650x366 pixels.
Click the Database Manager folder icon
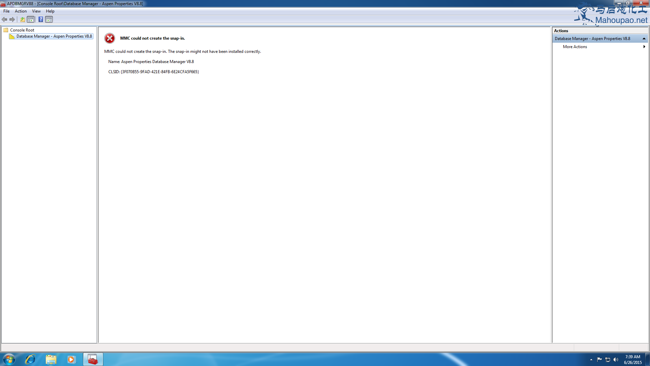point(12,36)
